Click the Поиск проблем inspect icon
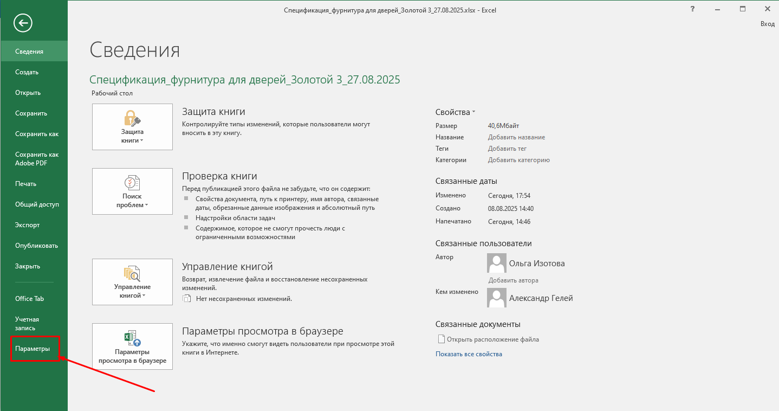779x411 pixels. pyautogui.click(x=132, y=183)
